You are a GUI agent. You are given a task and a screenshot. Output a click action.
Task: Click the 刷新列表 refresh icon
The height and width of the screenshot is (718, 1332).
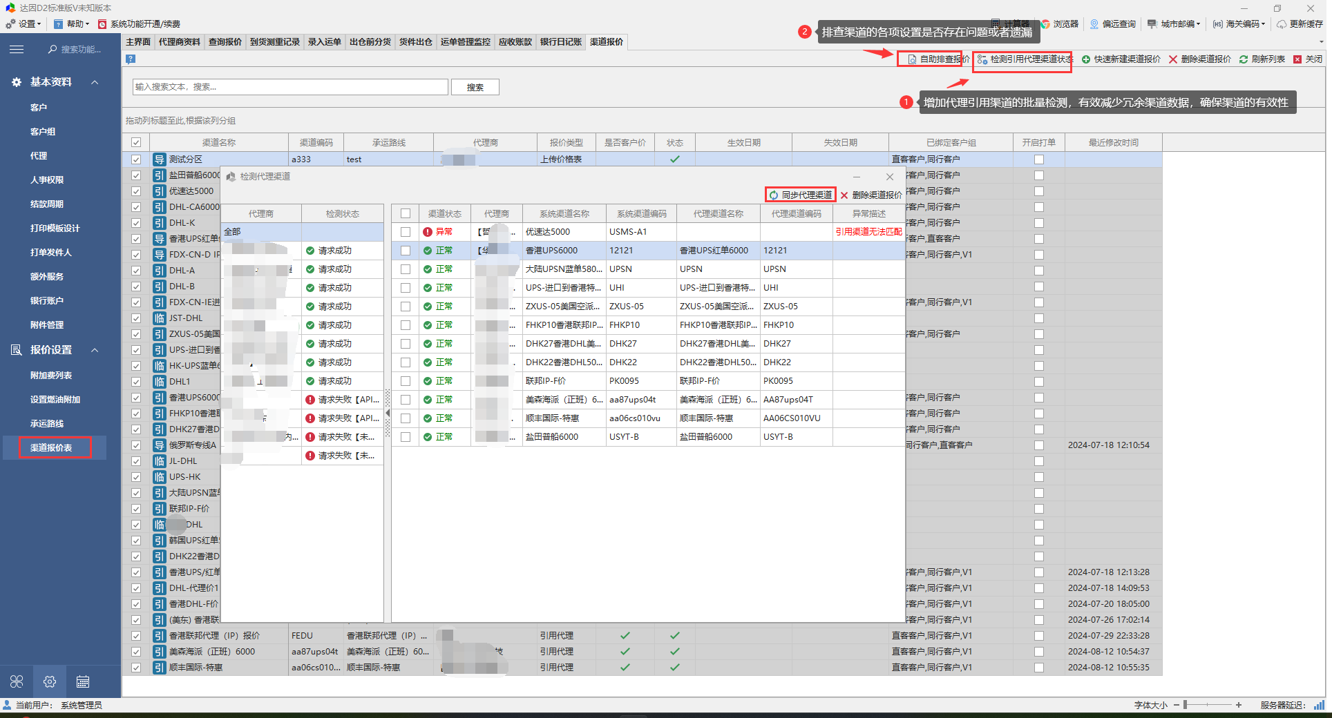click(x=1243, y=59)
